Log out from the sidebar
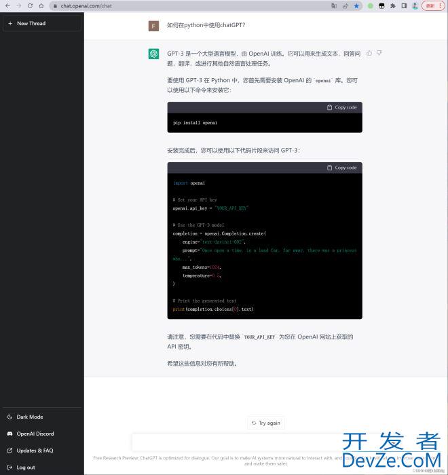 coord(42,468)
